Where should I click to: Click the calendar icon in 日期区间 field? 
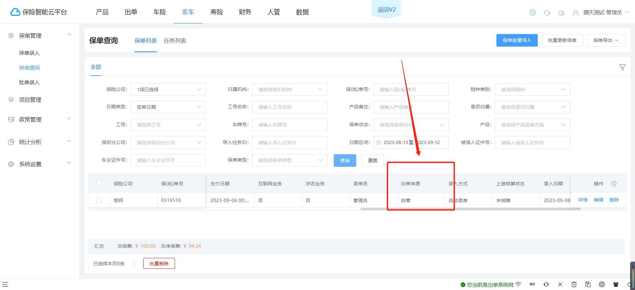click(x=379, y=143)
